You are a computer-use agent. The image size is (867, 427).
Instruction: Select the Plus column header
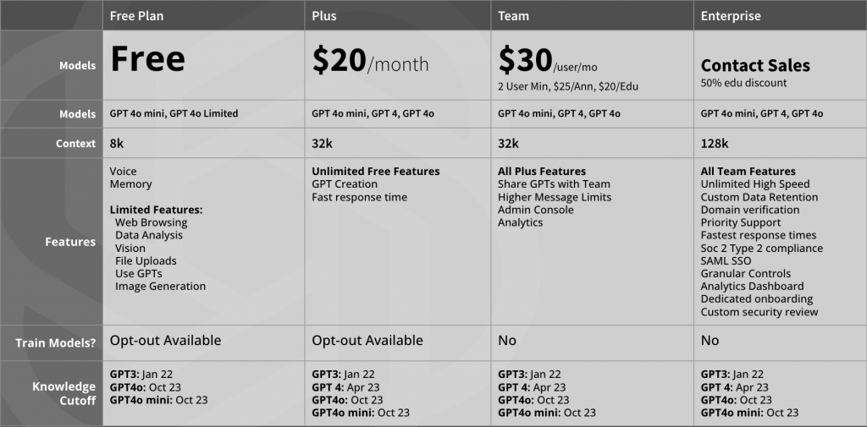[324, 16]
